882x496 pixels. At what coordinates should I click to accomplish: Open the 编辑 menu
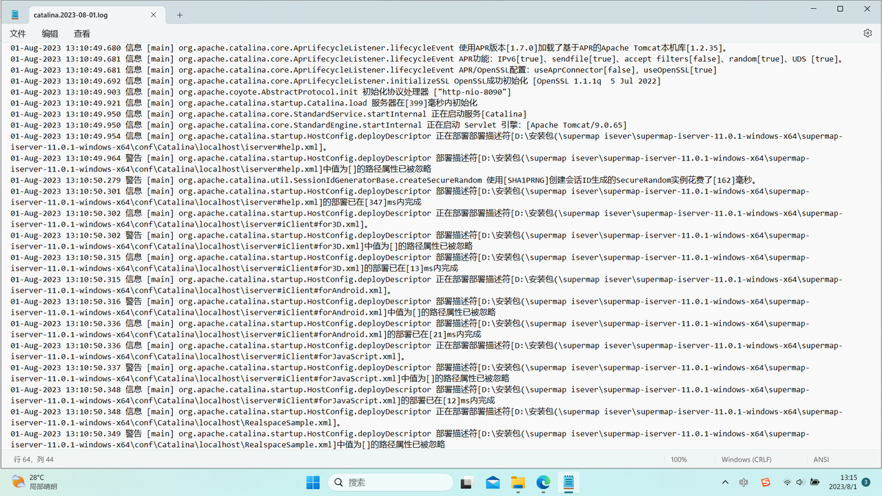[x=50, y=34]
